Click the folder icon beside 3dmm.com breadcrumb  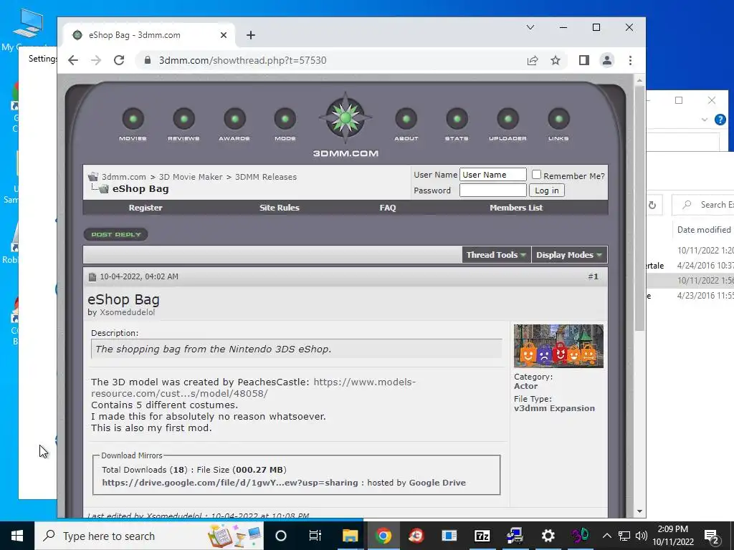pos(93,176)
